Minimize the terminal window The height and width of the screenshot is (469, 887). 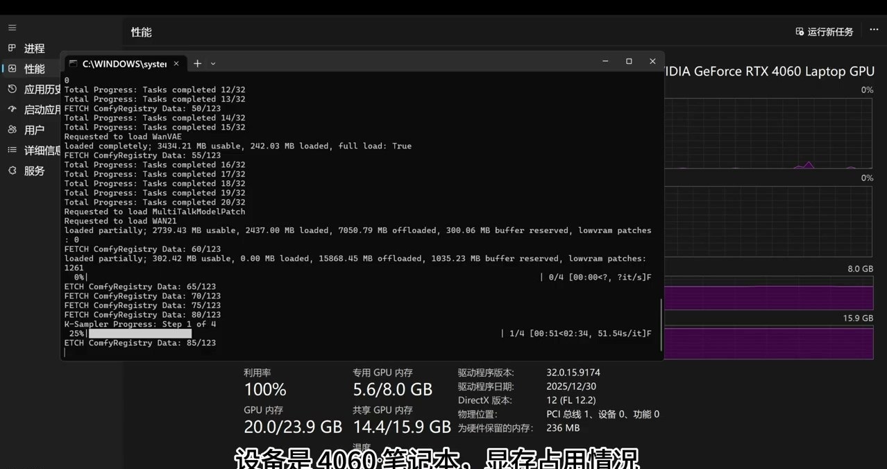point(605,62)
